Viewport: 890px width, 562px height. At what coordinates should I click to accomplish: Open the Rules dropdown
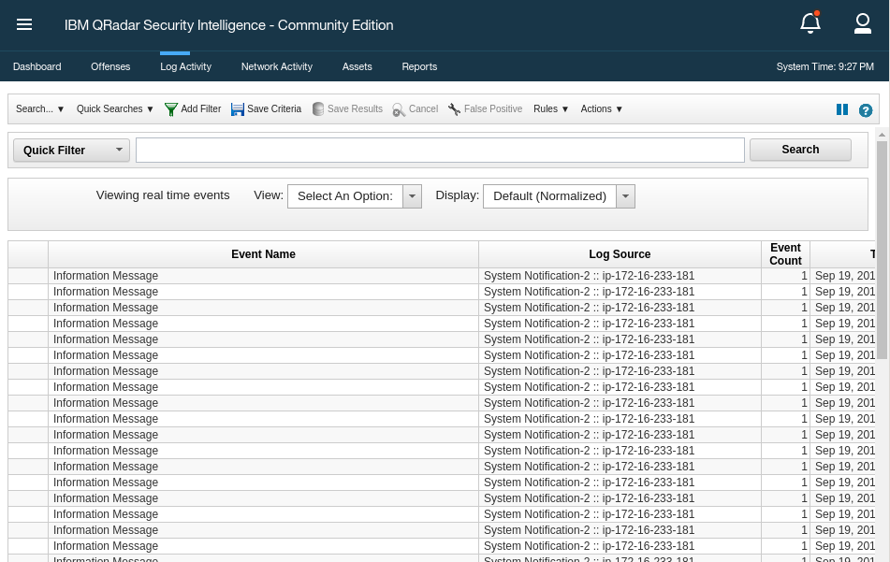550,108
